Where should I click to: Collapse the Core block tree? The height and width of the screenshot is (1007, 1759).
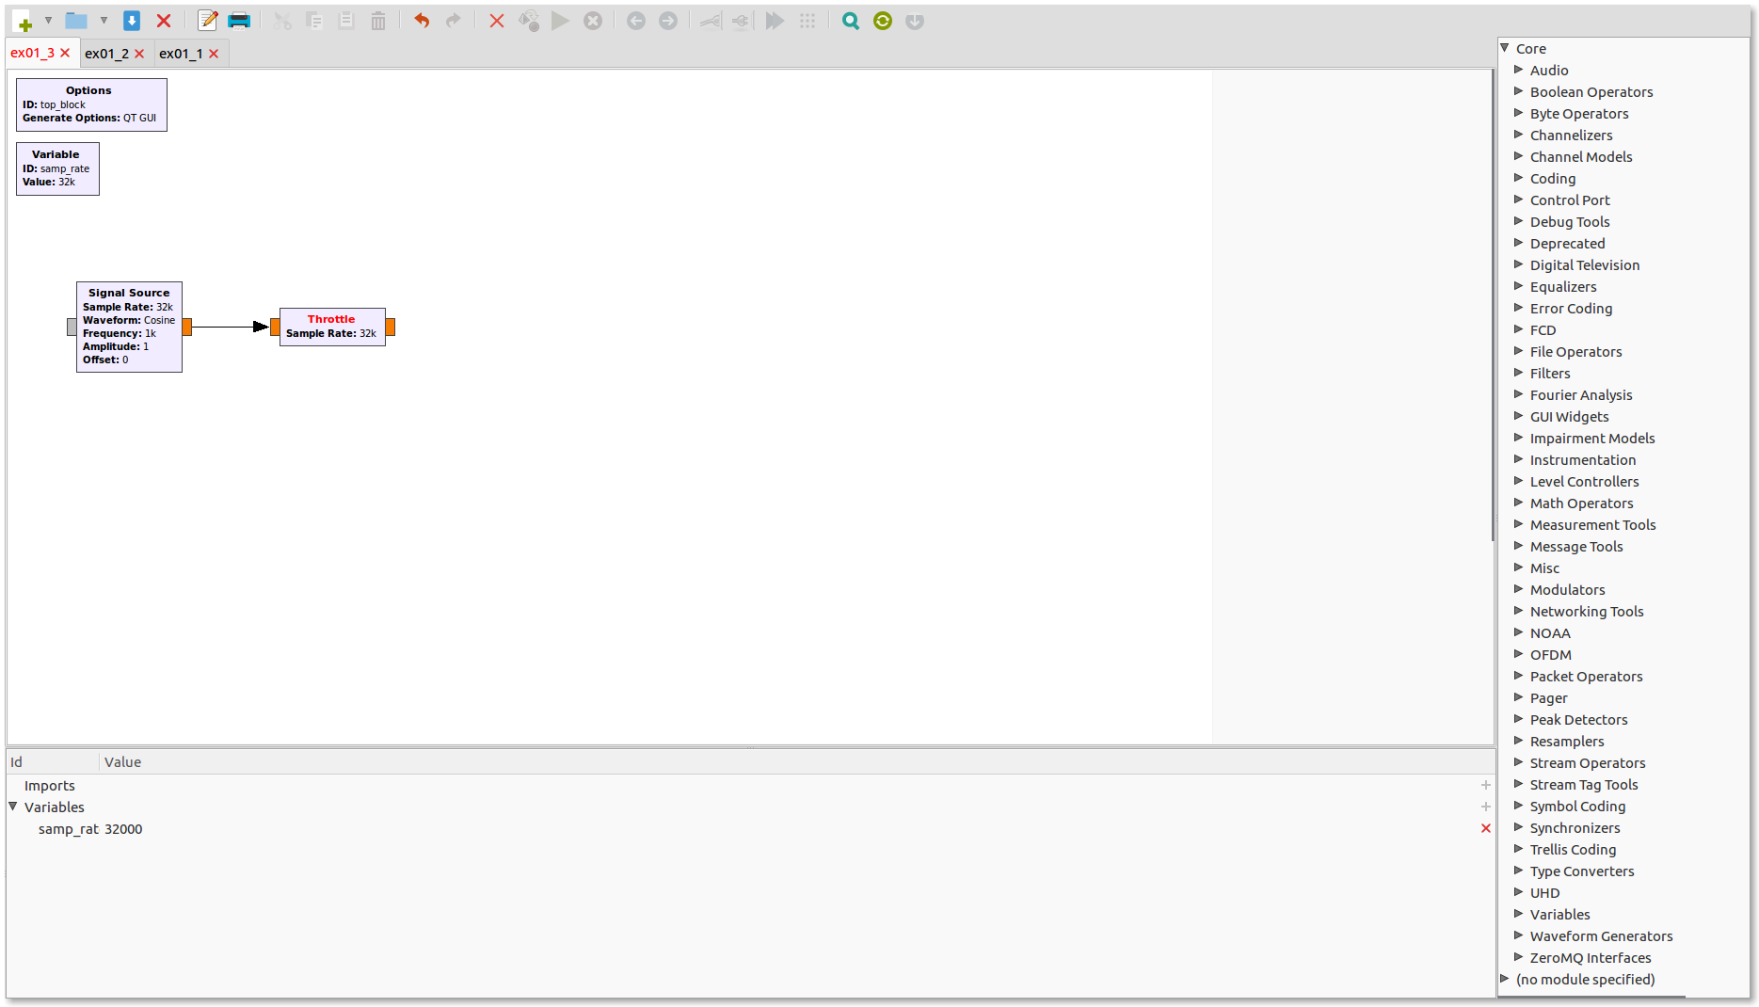tap(1505, 48)
